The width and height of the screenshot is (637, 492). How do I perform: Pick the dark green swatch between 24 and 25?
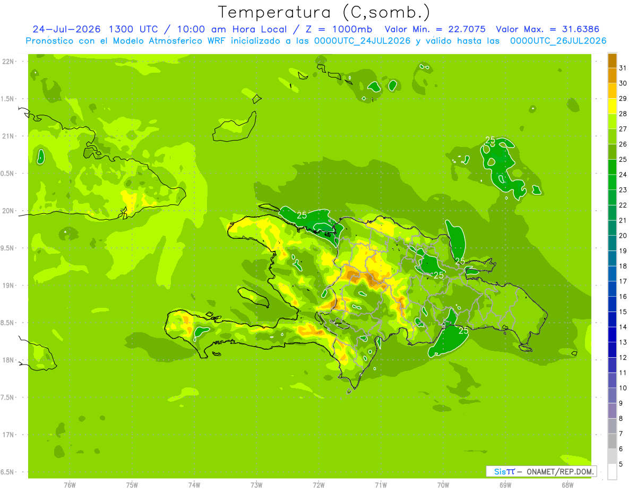[612, 167]
